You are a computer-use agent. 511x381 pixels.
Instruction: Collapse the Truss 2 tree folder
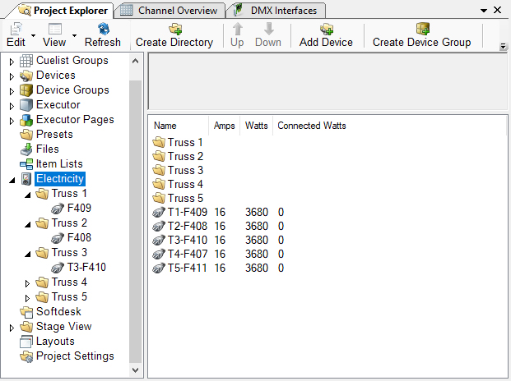tap(27, 224)
